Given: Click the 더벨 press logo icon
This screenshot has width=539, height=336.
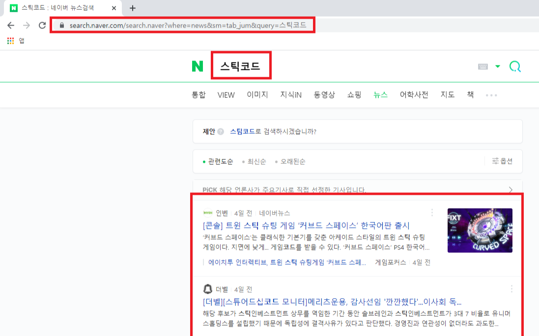Looking at the screenshot, I should (208, 289).
